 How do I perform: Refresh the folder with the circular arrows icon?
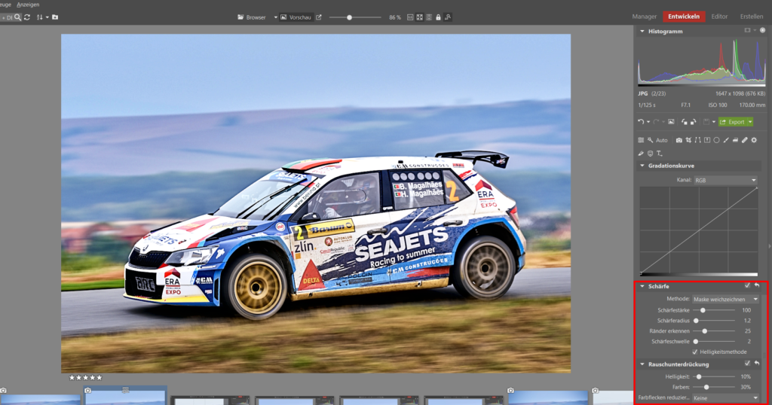click(27, 17)
